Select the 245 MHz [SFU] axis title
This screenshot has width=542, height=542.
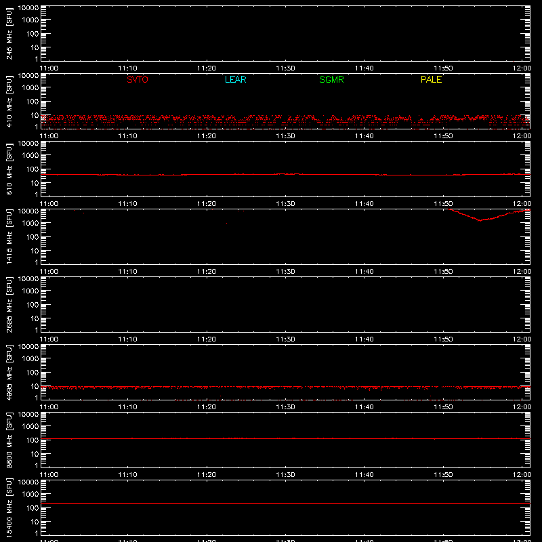9,34
